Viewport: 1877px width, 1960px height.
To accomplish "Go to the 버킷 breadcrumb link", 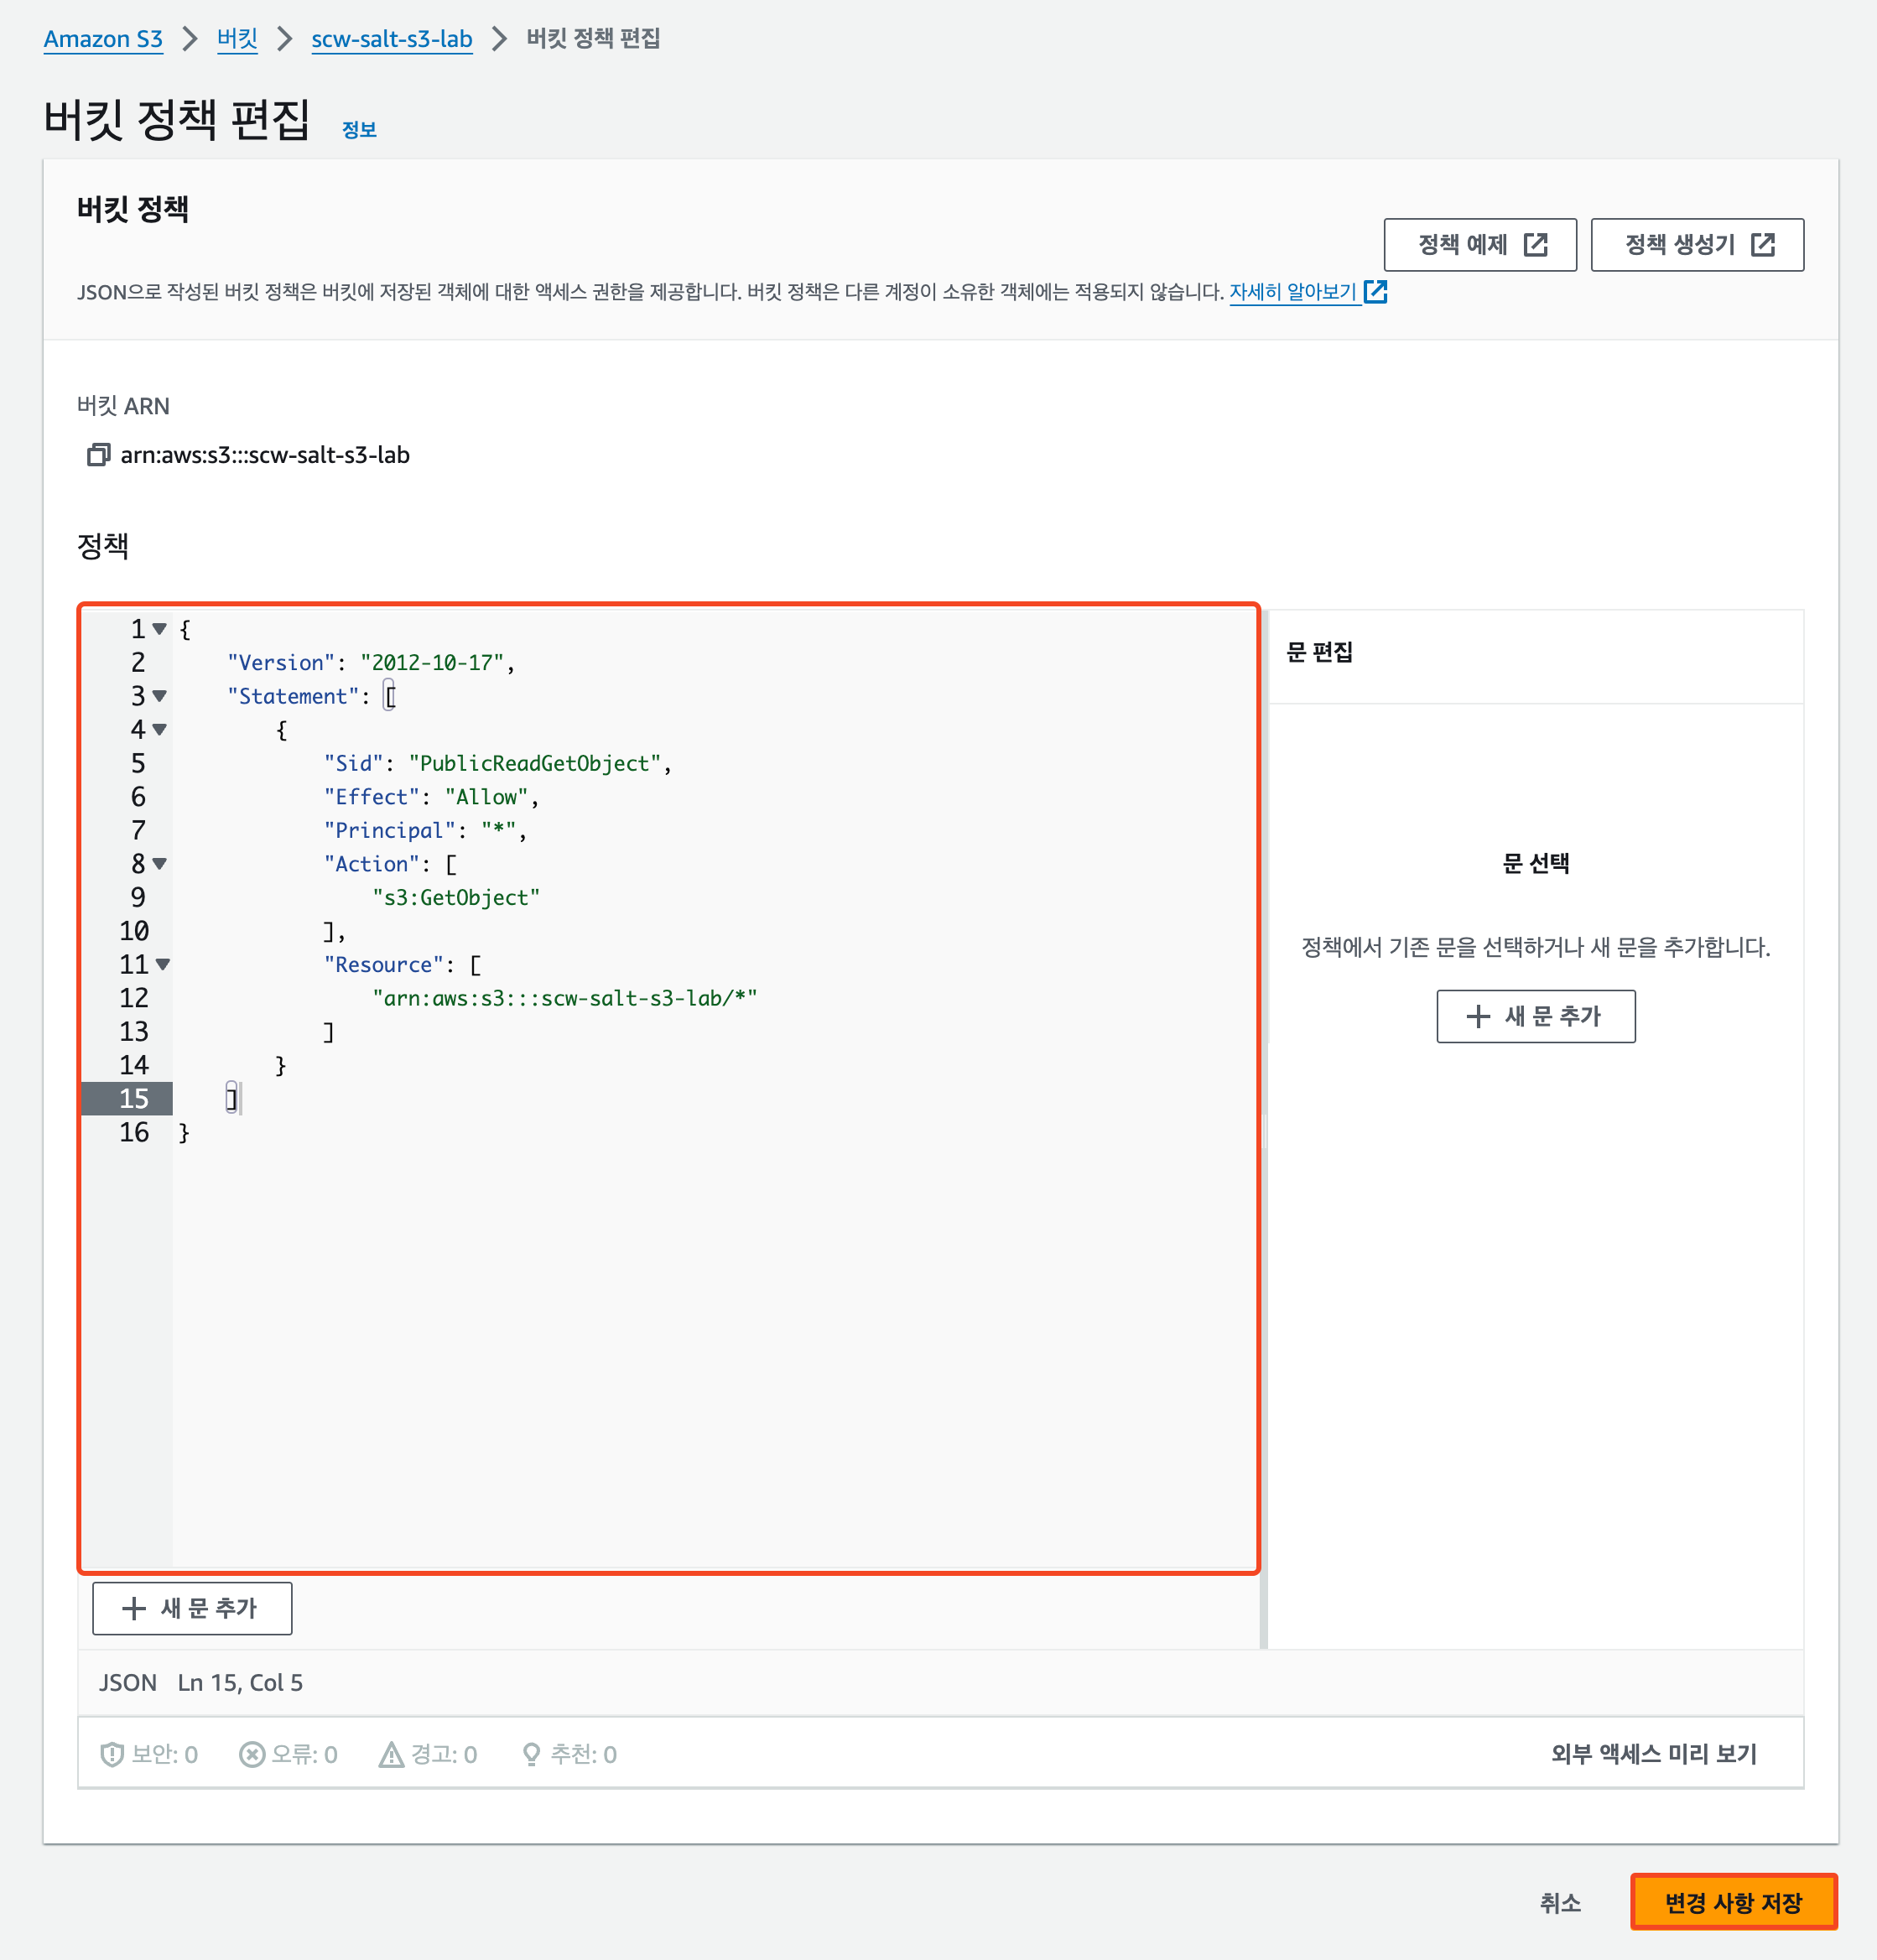I will (x=237, y=39).
